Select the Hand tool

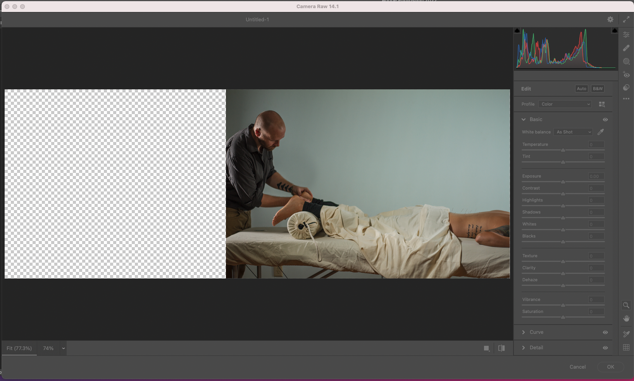(626, 319)
